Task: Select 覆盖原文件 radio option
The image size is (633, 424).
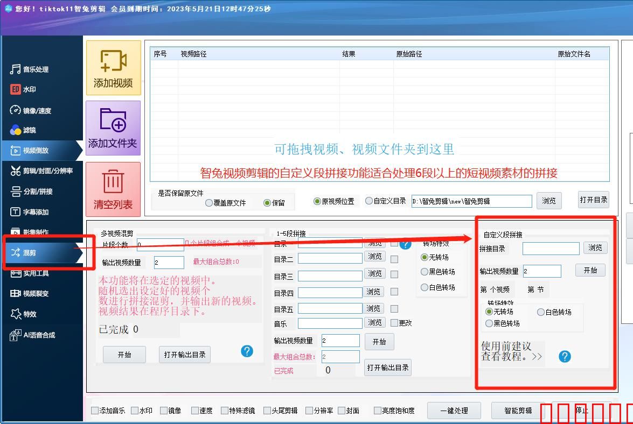Action: [x=225, y=203]
